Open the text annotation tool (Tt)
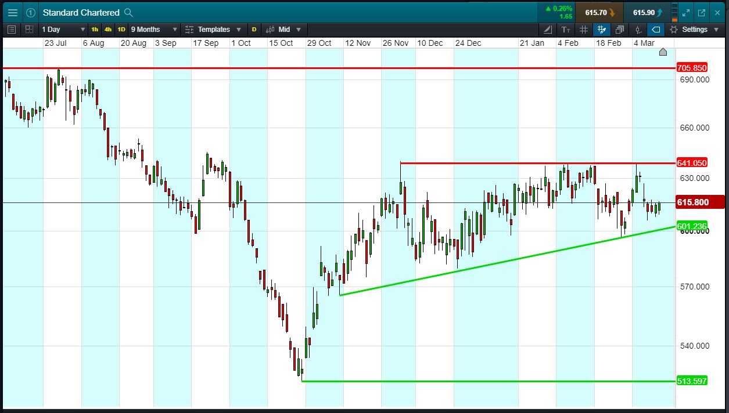 pyautogui.click(x=566, y=29)
